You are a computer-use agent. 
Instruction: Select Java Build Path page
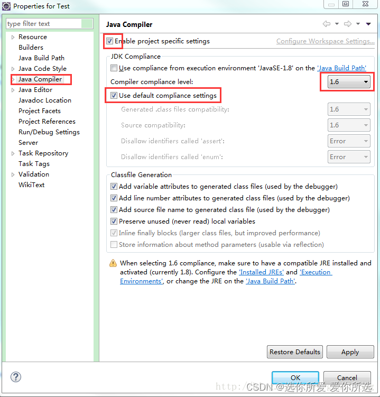pyautogui.click(x=41, y=58)
